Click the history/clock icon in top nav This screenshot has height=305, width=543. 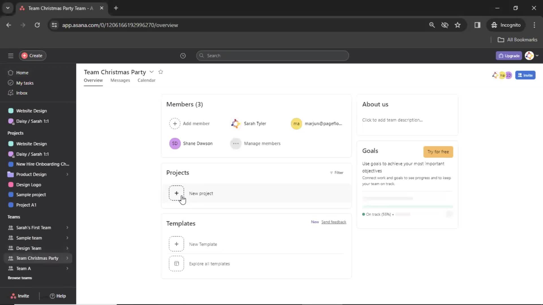(183, 55)
